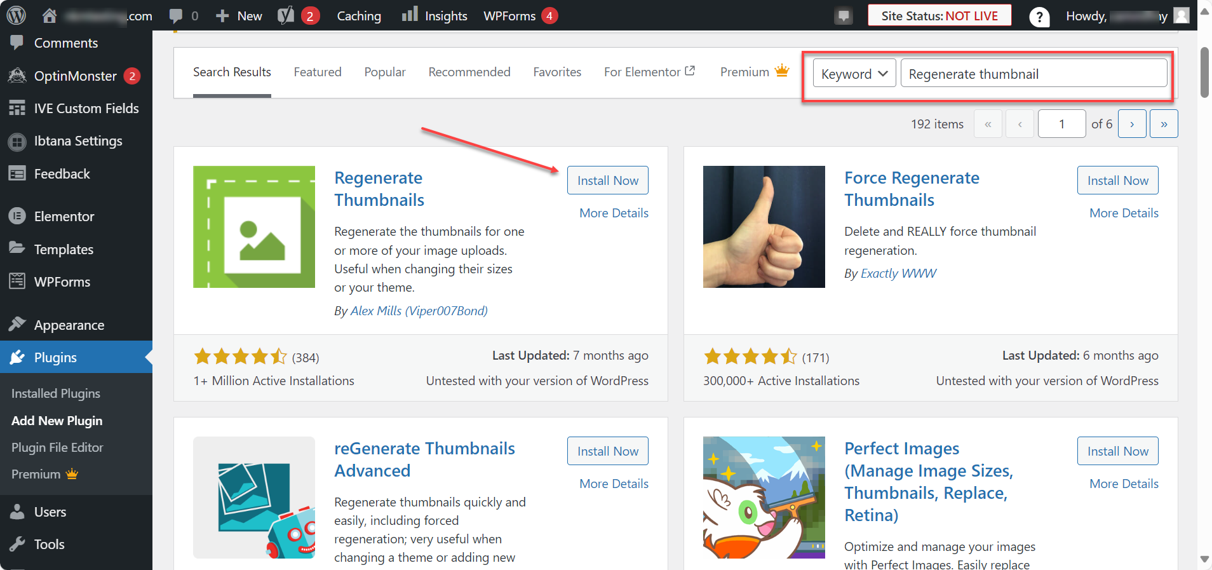This screenshot has height=570, width=1212.
Task: Open author link Alex Mills (Viper007Bond)
Action: coord(419,311)
